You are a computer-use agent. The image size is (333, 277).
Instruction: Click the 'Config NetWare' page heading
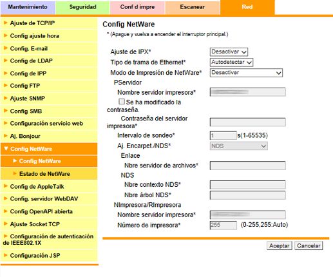click(x=129, y=24)
